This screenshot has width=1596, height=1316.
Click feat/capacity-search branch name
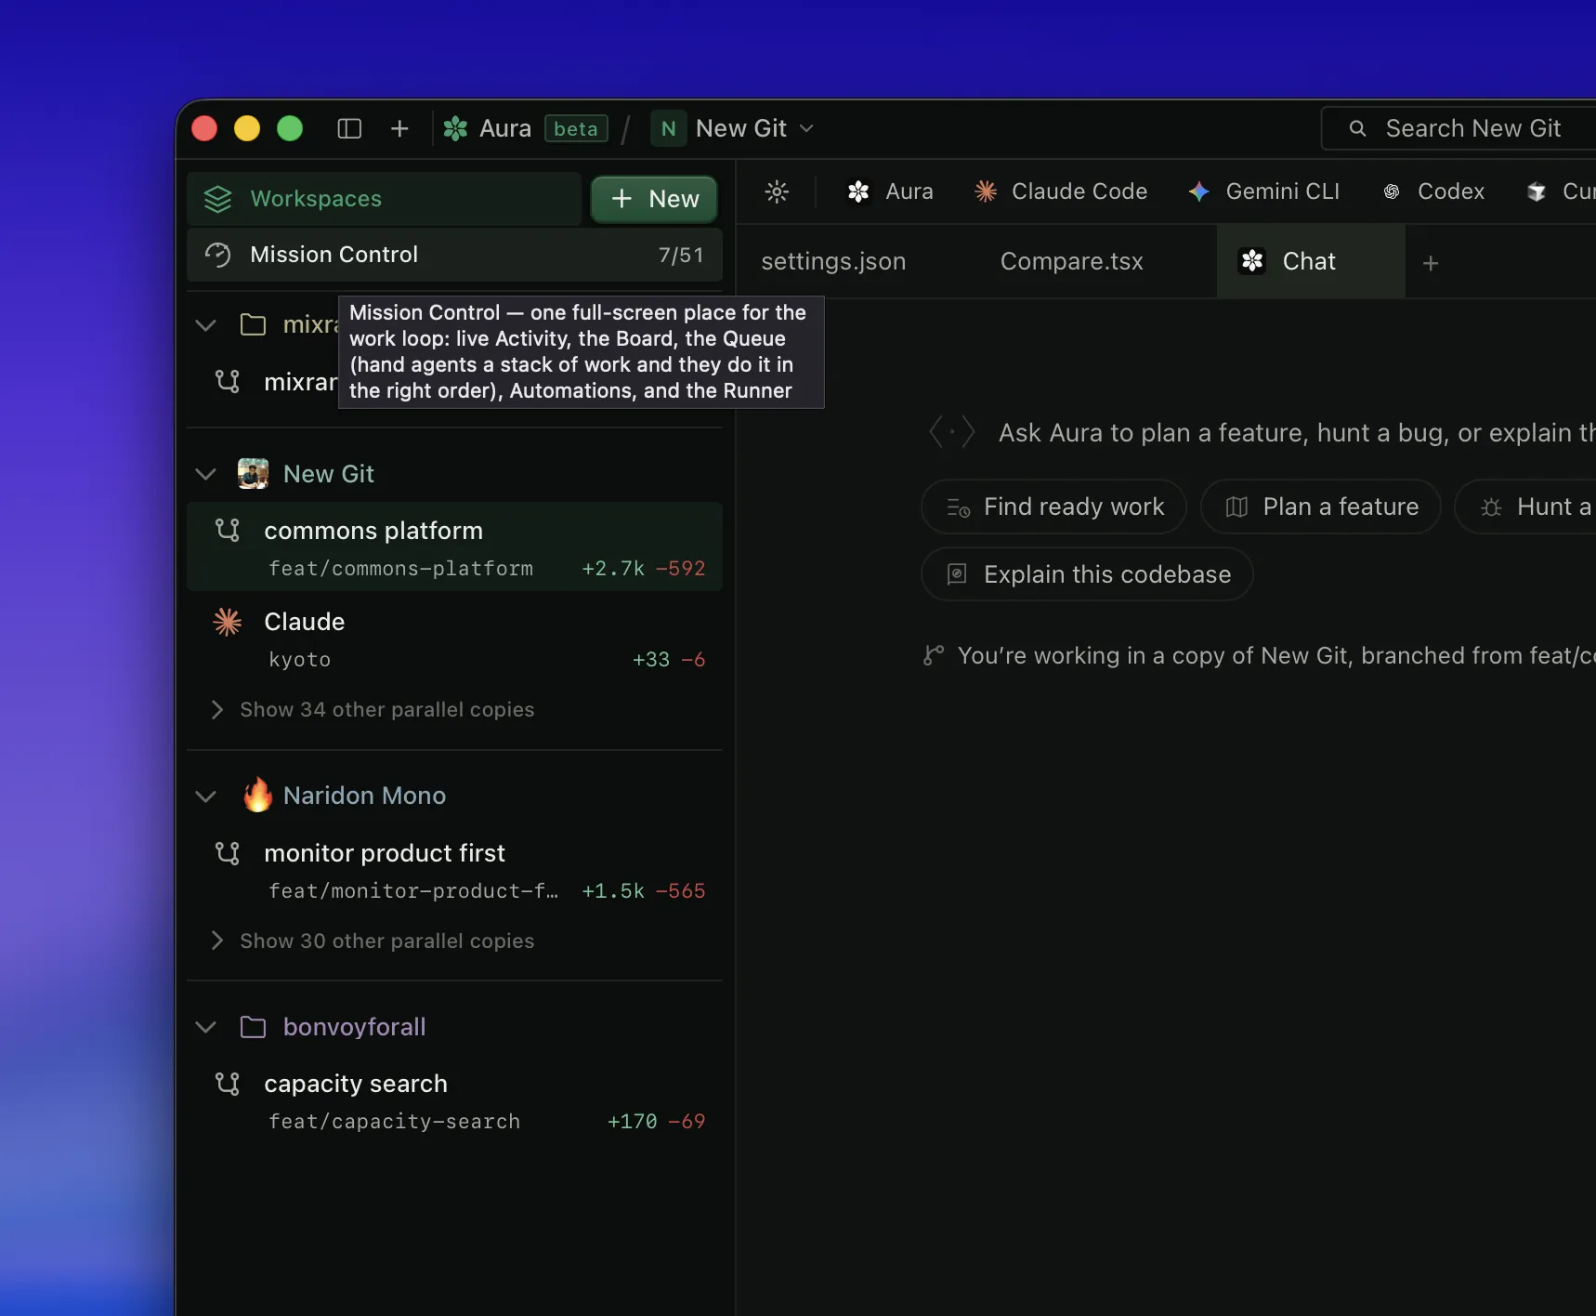(x=395, y=1122)
